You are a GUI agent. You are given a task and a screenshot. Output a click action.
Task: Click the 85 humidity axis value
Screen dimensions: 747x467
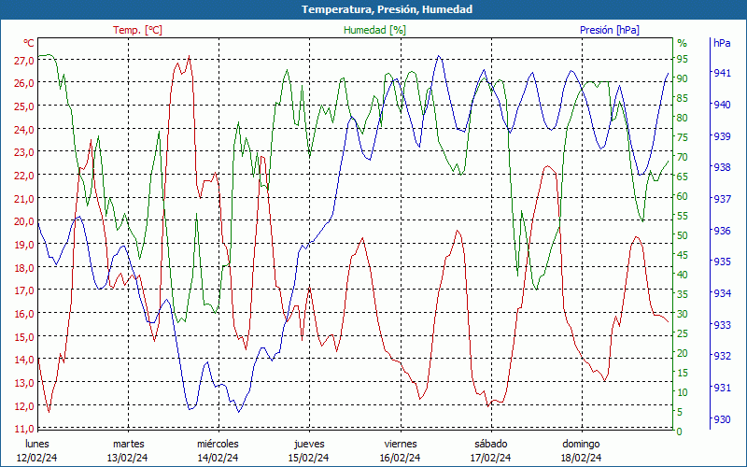coord(683,98)
